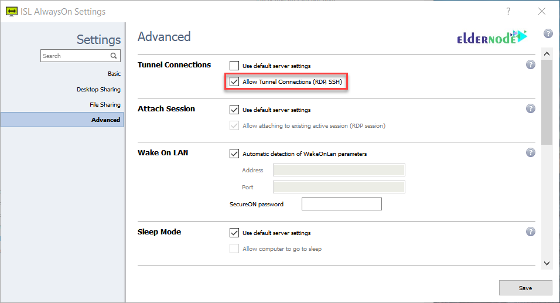
Task: Click help icon next to Eldernode logo
Action: 548,34
